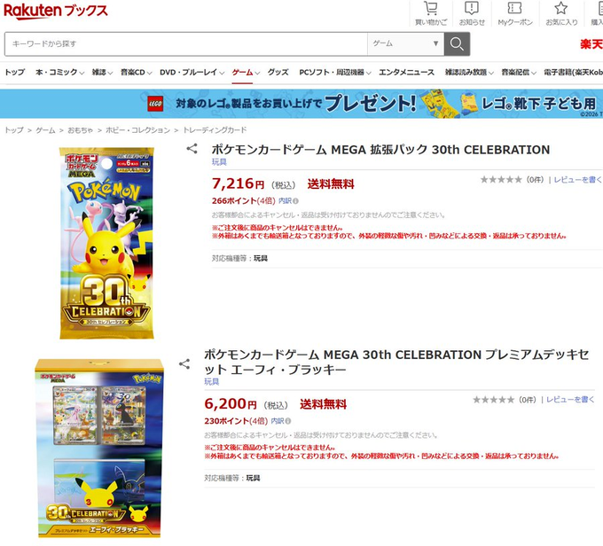The height and width of the screenshot is (546, 603).
Task: Click breadcrumb link おもちゃ
Action: pyautogui.click(x=81, y=130)
